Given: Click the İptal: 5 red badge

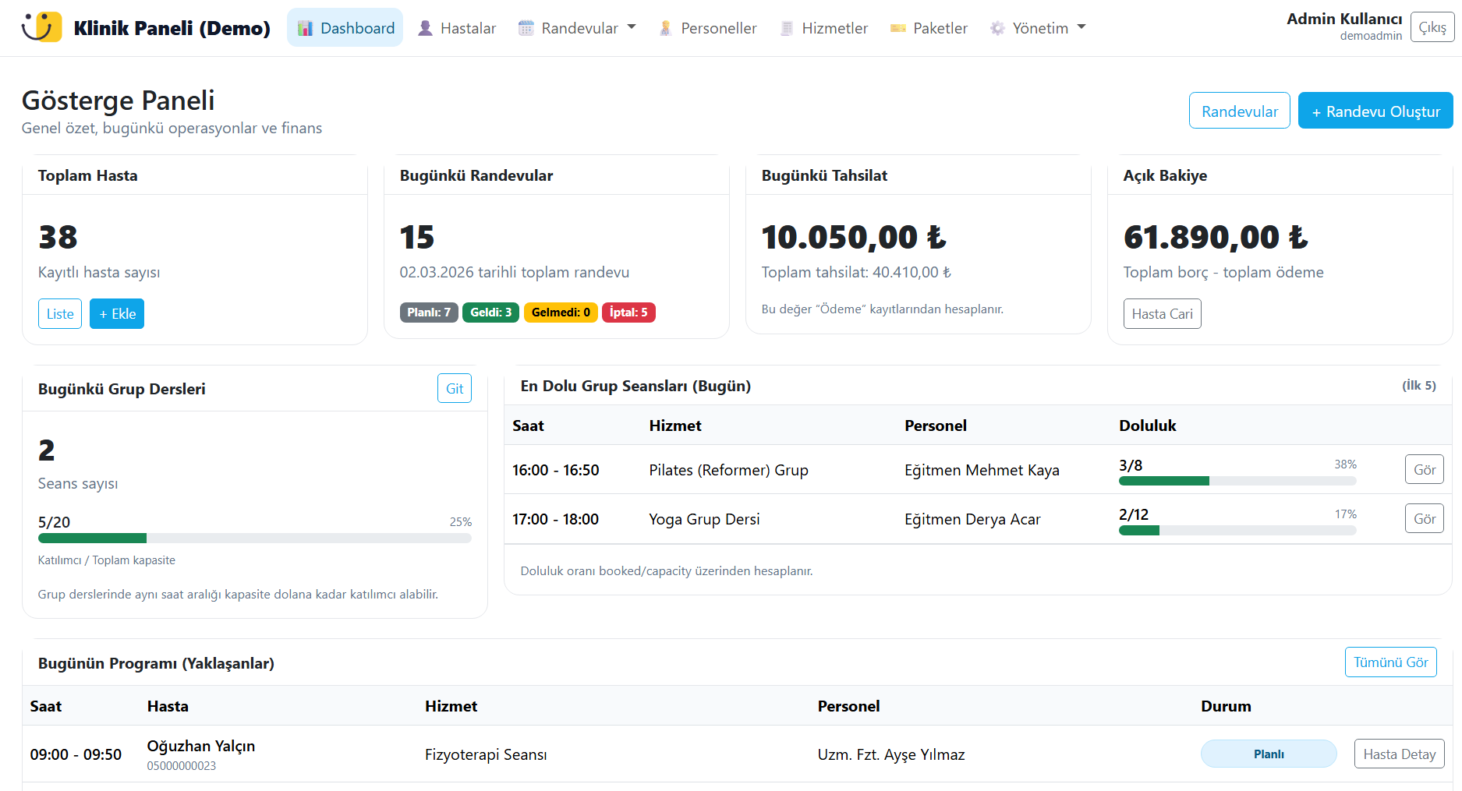Looking at the screenshot, I should (628, 313).
